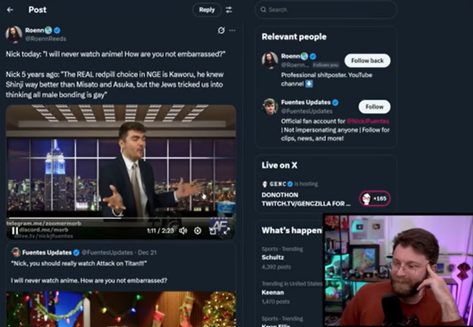This screenshot has width=473, height=327.
Task: Open the Keenan trending topic
Action: [273, 293]
